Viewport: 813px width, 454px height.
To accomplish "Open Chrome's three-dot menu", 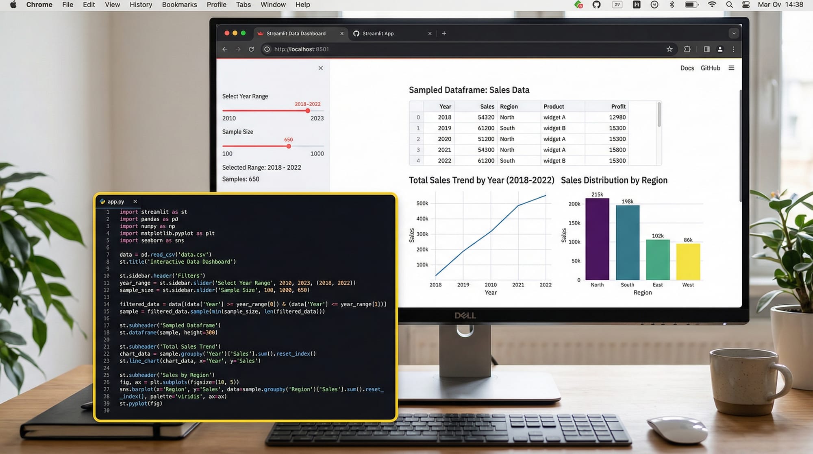I will (734, 49).
